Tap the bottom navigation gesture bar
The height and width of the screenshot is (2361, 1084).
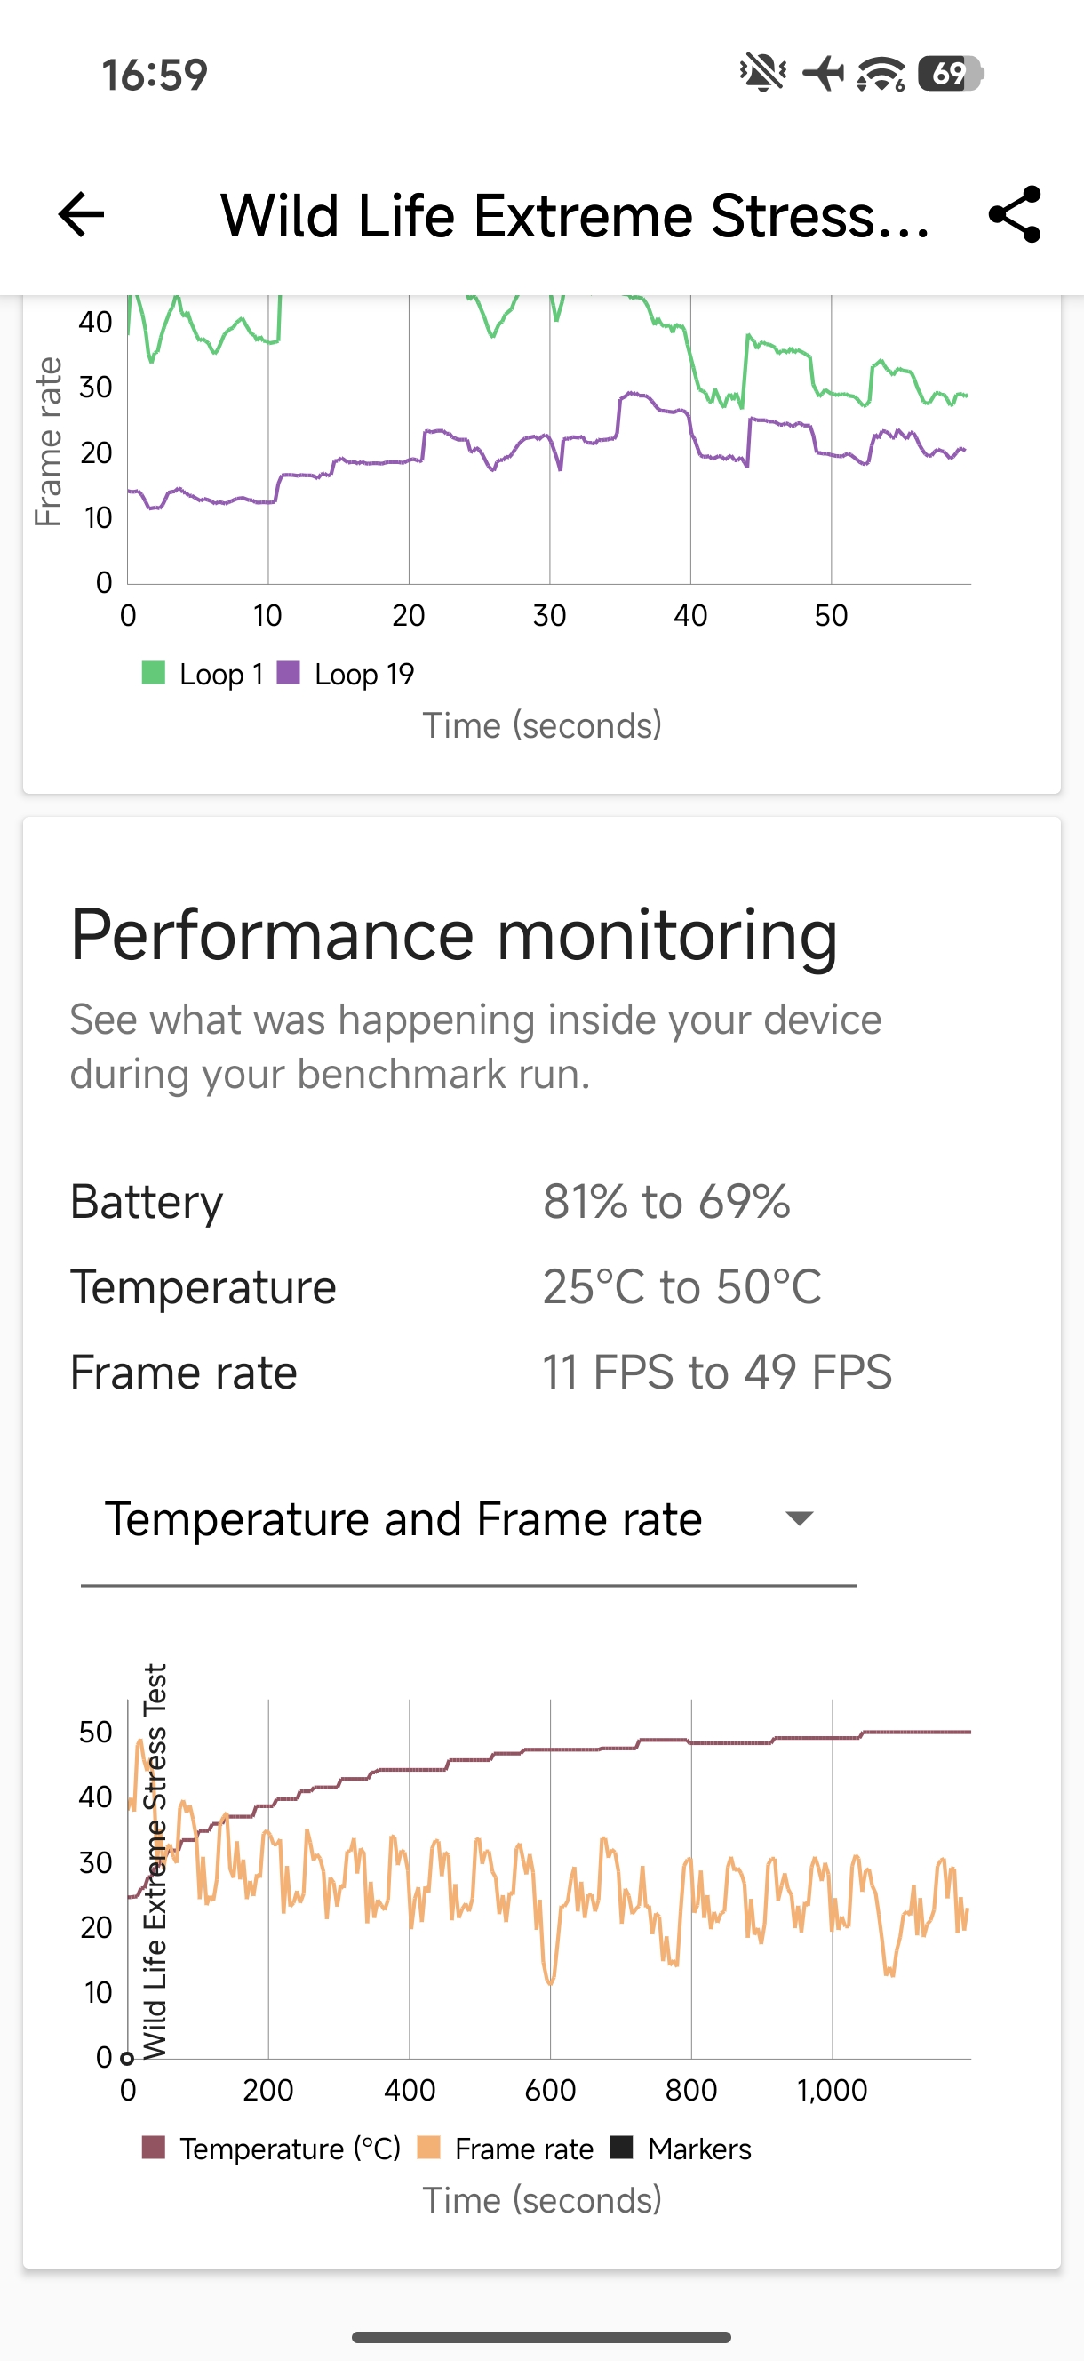point(541,2336)
